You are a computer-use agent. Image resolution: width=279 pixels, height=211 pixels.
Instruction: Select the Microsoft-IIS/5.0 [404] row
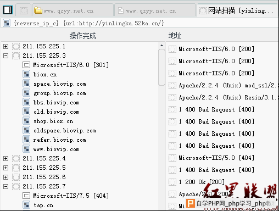[x=216, y=158]
